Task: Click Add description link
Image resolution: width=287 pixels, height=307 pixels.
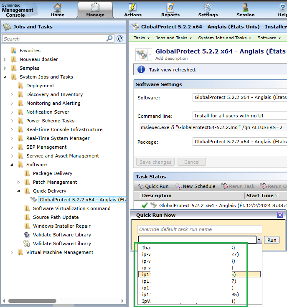Action: [171, 58]
